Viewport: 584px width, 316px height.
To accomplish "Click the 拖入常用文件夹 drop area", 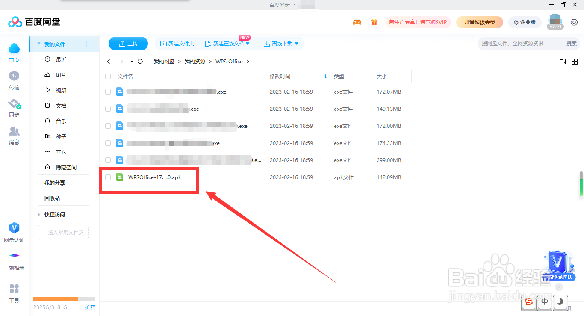I will (x=63, y=233).
